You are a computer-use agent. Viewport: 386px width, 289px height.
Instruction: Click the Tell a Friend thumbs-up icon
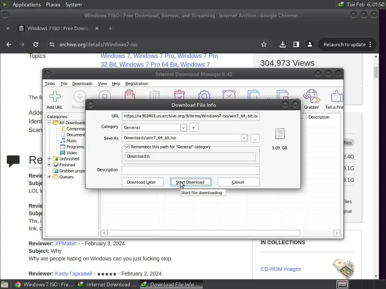coord(337,96)
